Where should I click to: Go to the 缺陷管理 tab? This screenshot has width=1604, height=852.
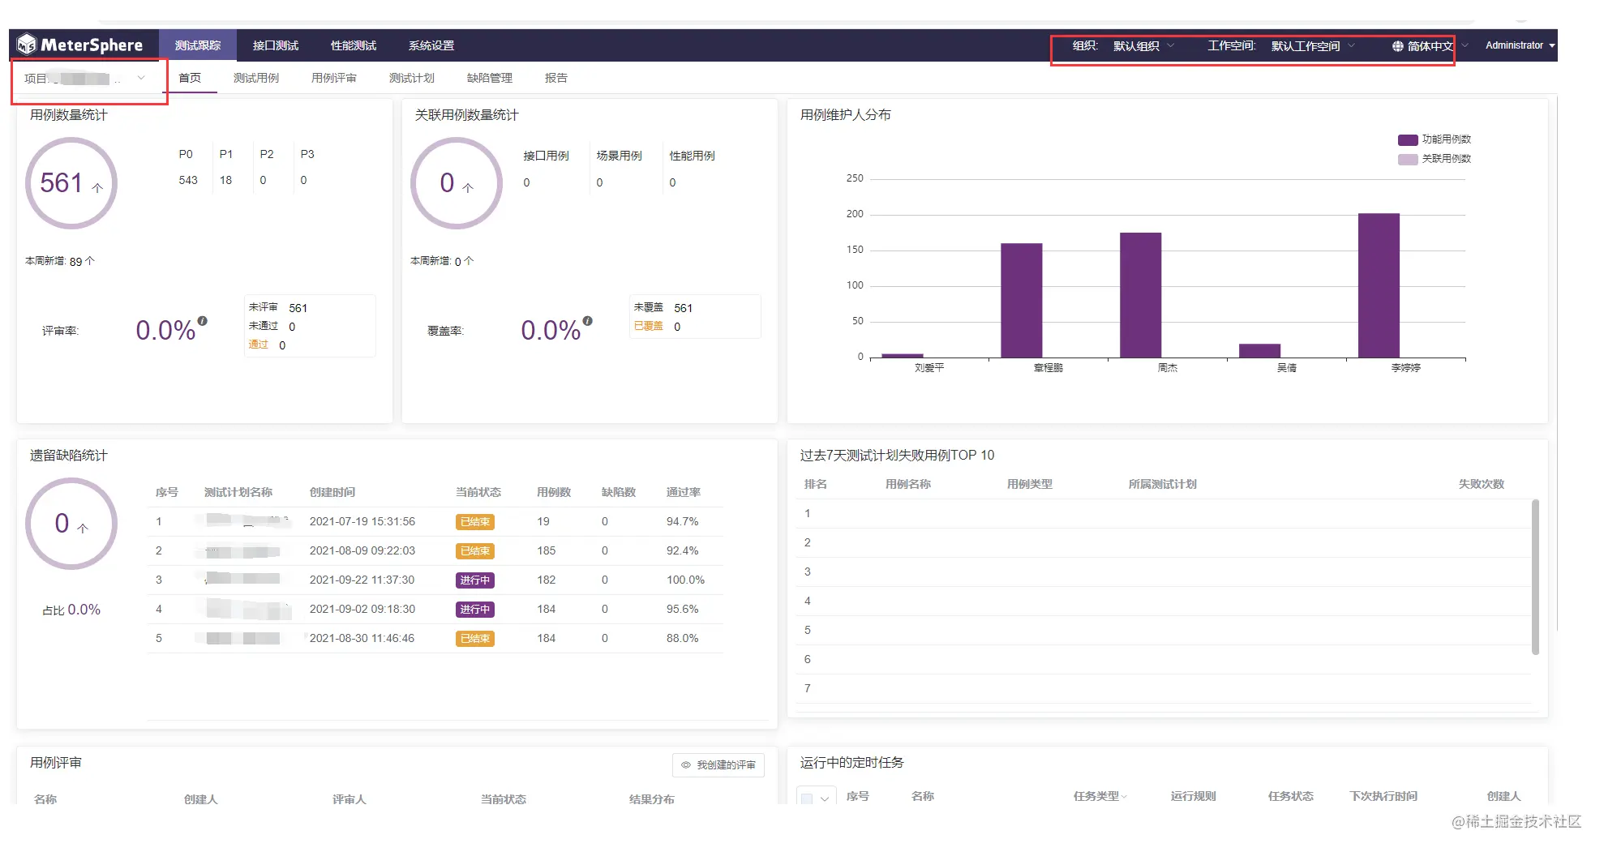[490, 78]
